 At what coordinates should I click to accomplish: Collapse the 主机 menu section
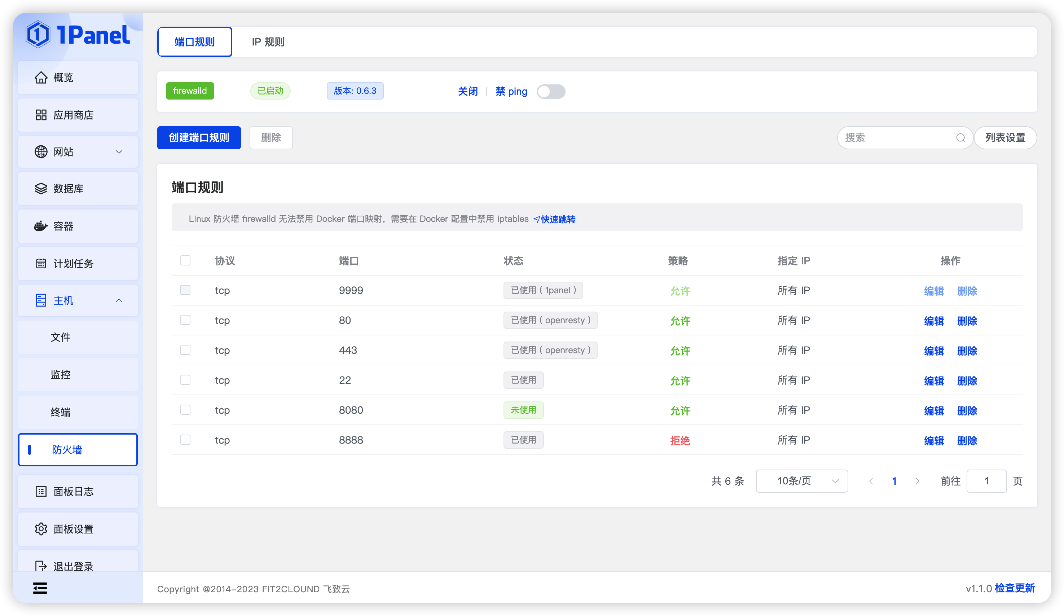(x=119, y=300)
